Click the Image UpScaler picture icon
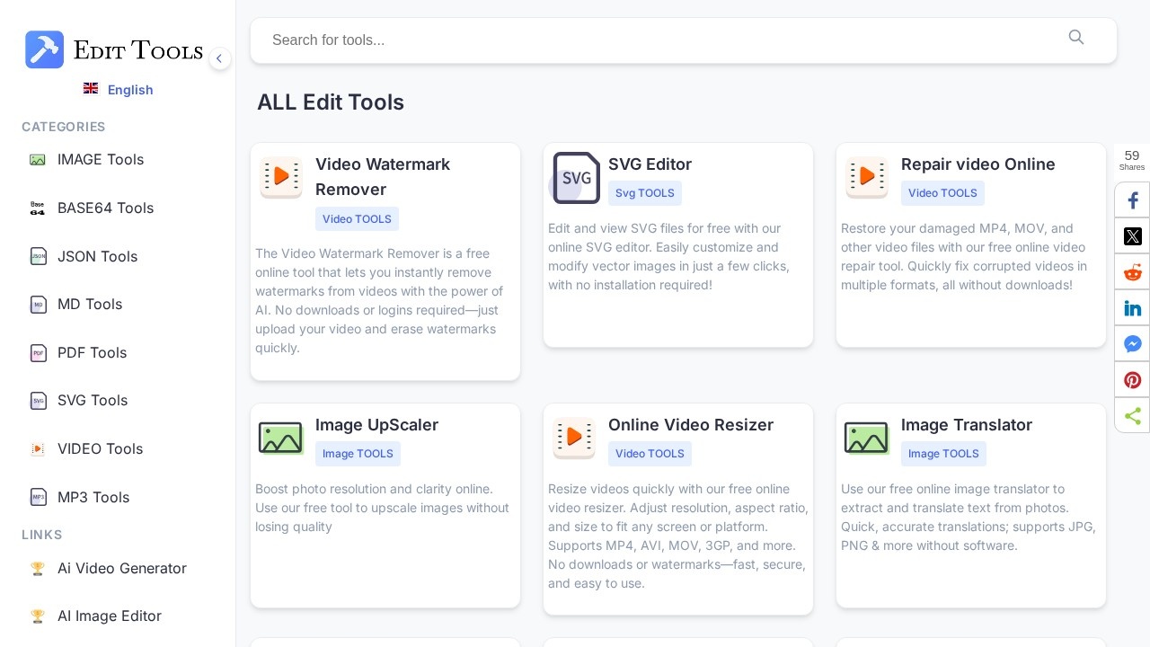 pos(280,438)
